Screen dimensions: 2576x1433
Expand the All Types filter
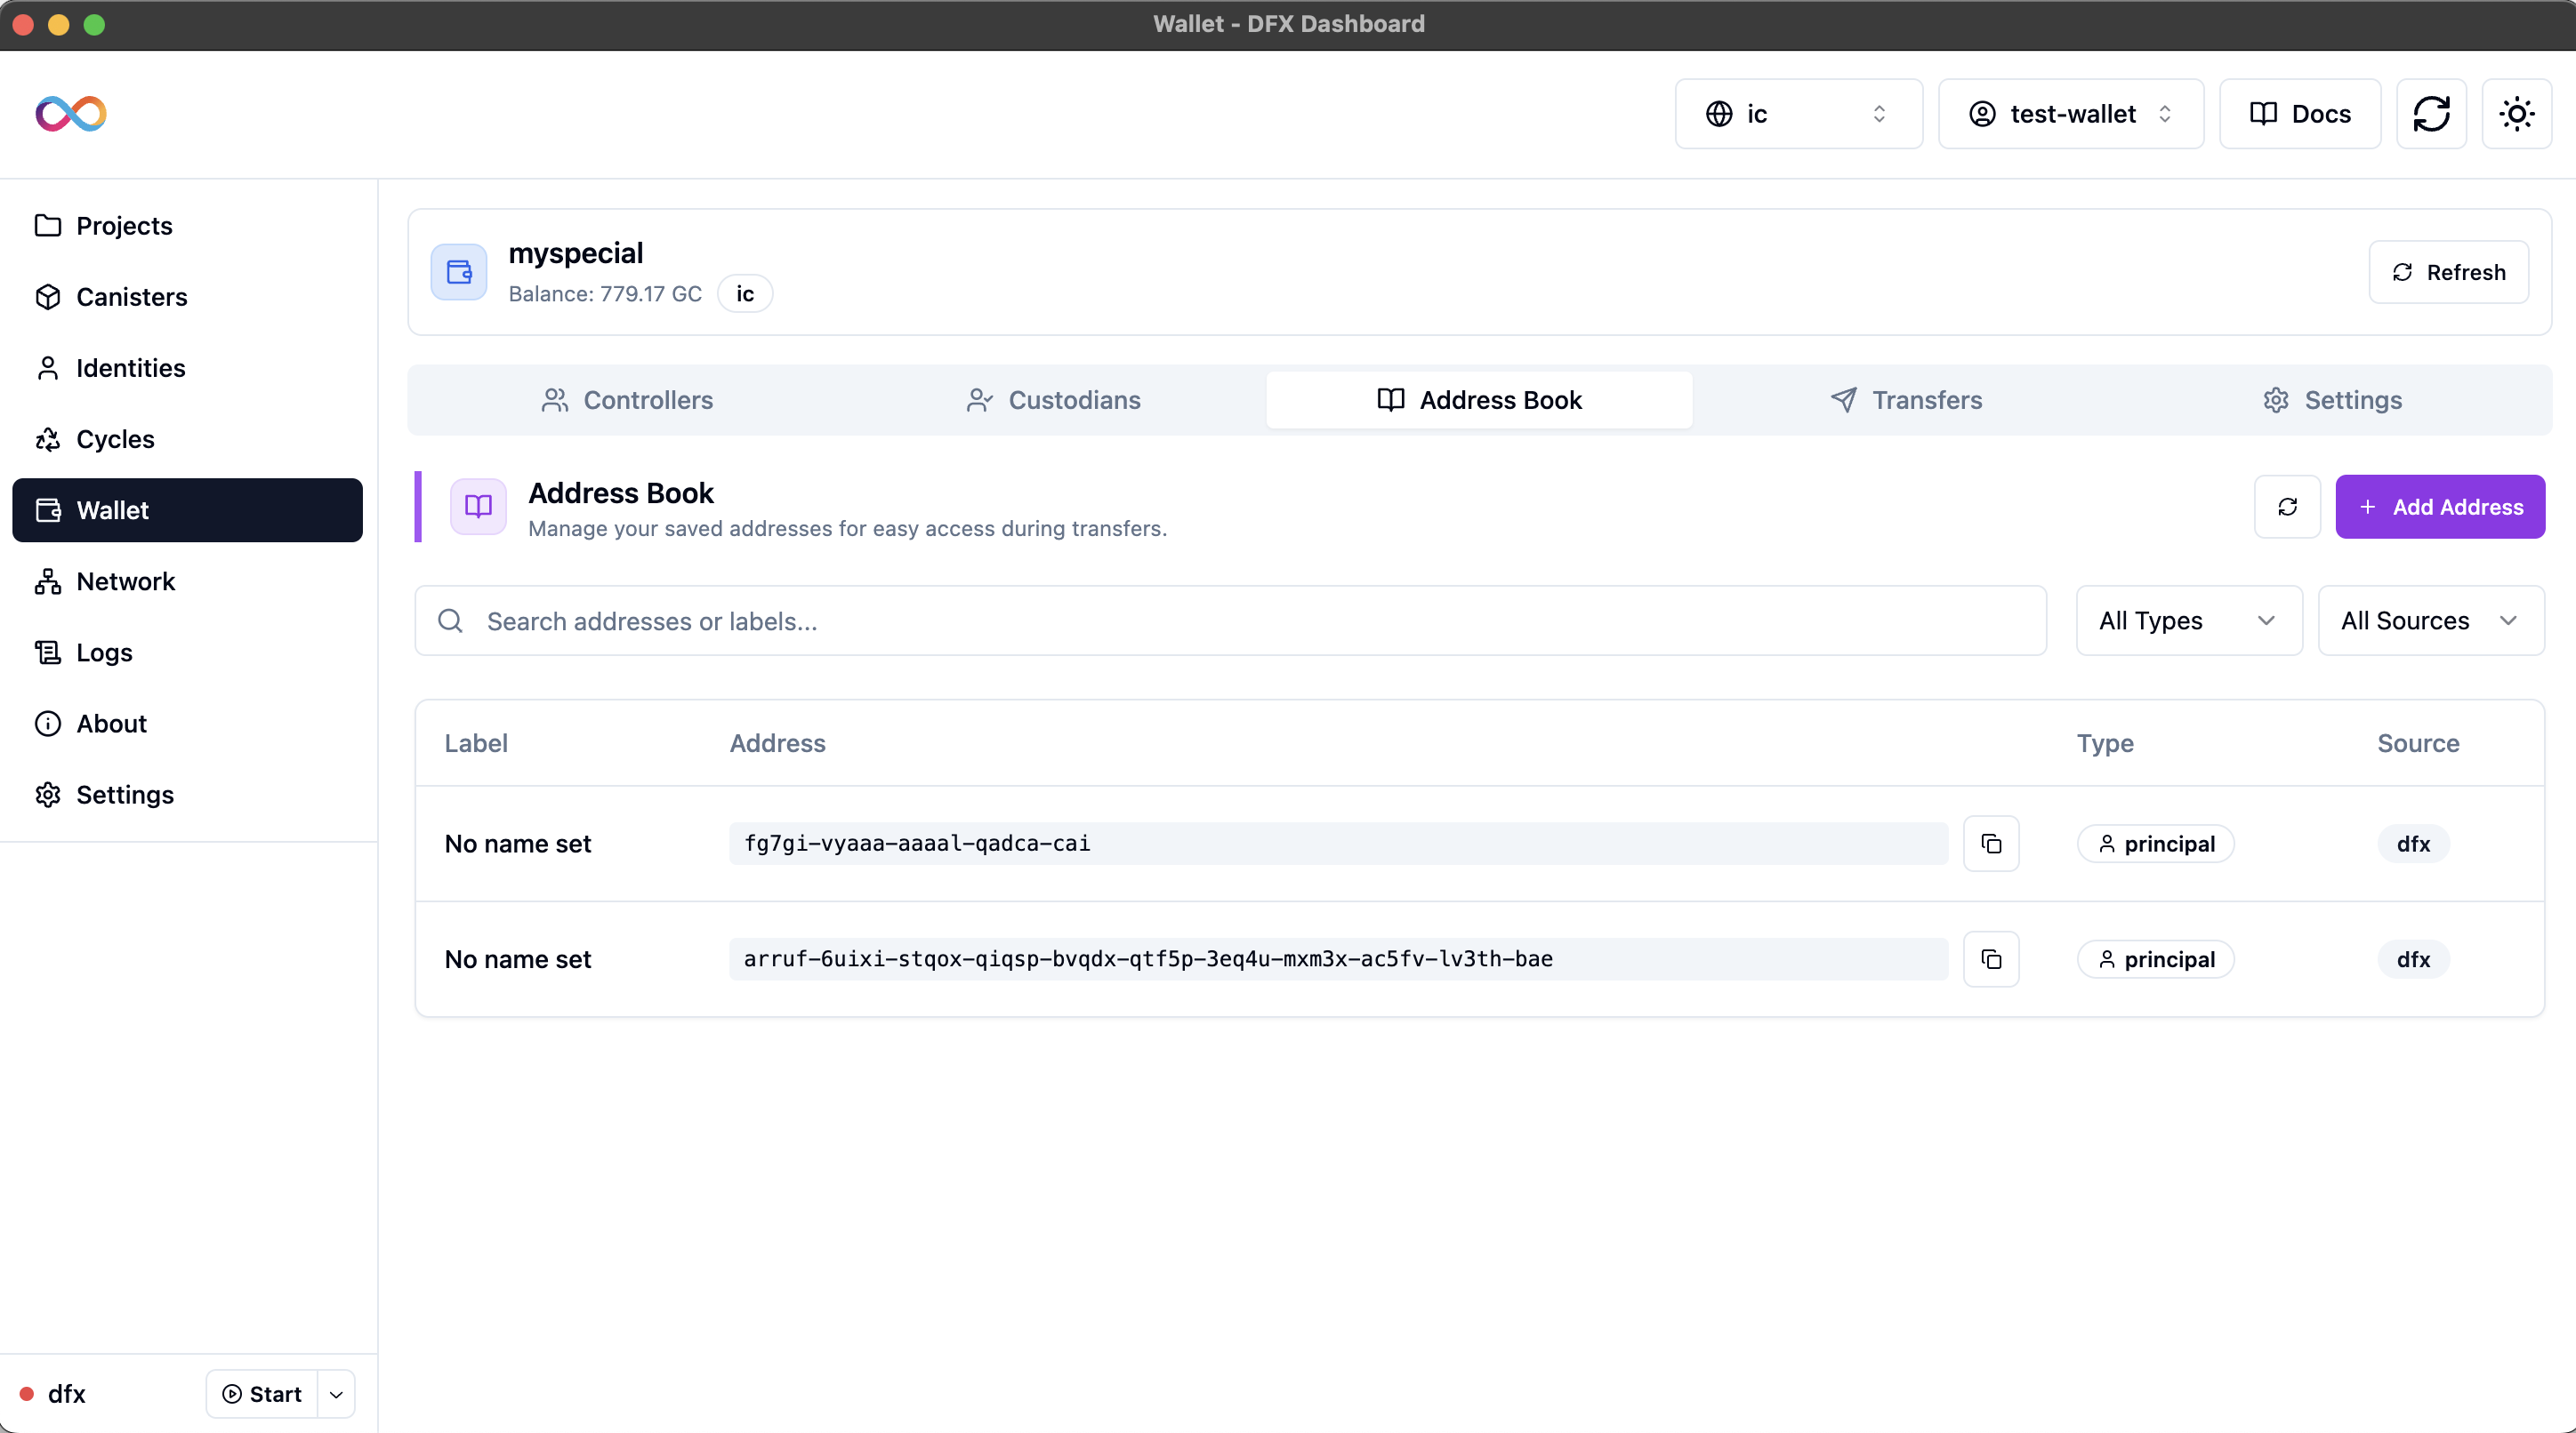(2188, 620)
